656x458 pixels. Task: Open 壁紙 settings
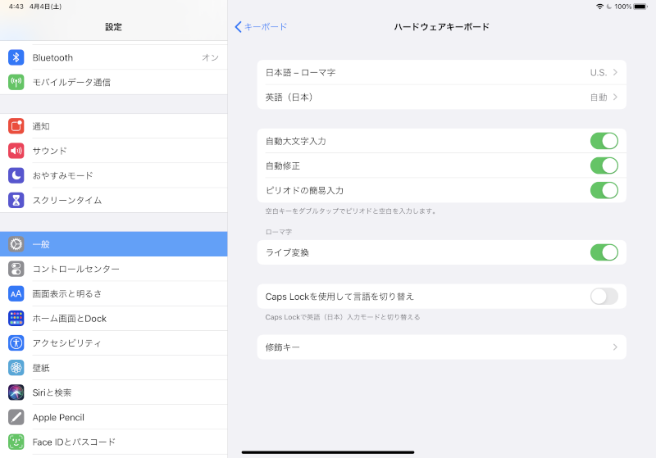point(113,367)
